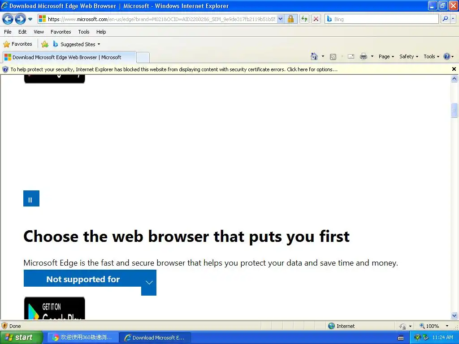
Task: Expand the Home button dropdown arrow
Action: point(323,56)
